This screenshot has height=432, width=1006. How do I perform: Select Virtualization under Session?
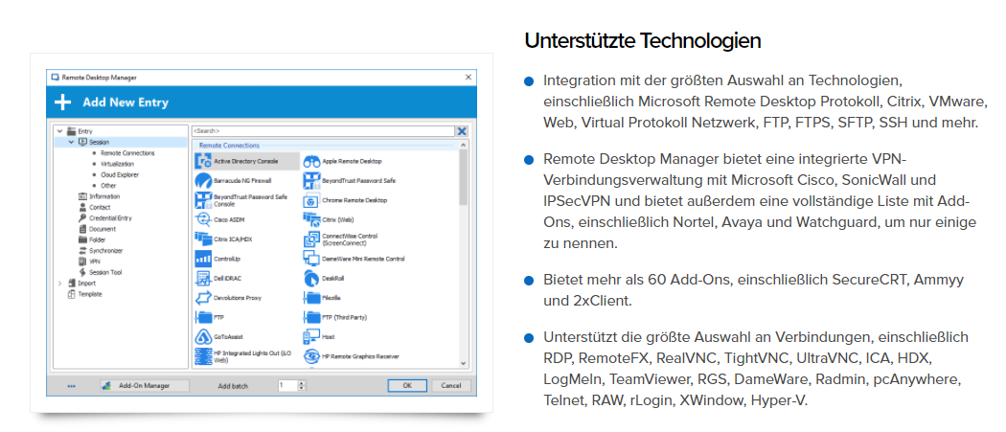pos(117,164)
